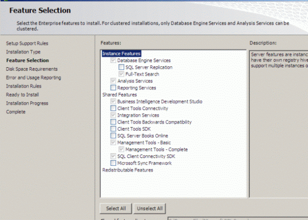Enable Microsoft Sync Framework checkbox
This screenshot has height=220, width=308.
point(113,163)
